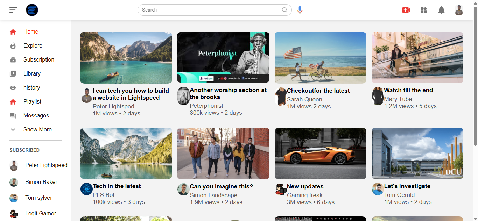Open Peter Lightspeed subscribed channel
The height and width of the screenshot is (221, 478).
[x=46, y=165]
